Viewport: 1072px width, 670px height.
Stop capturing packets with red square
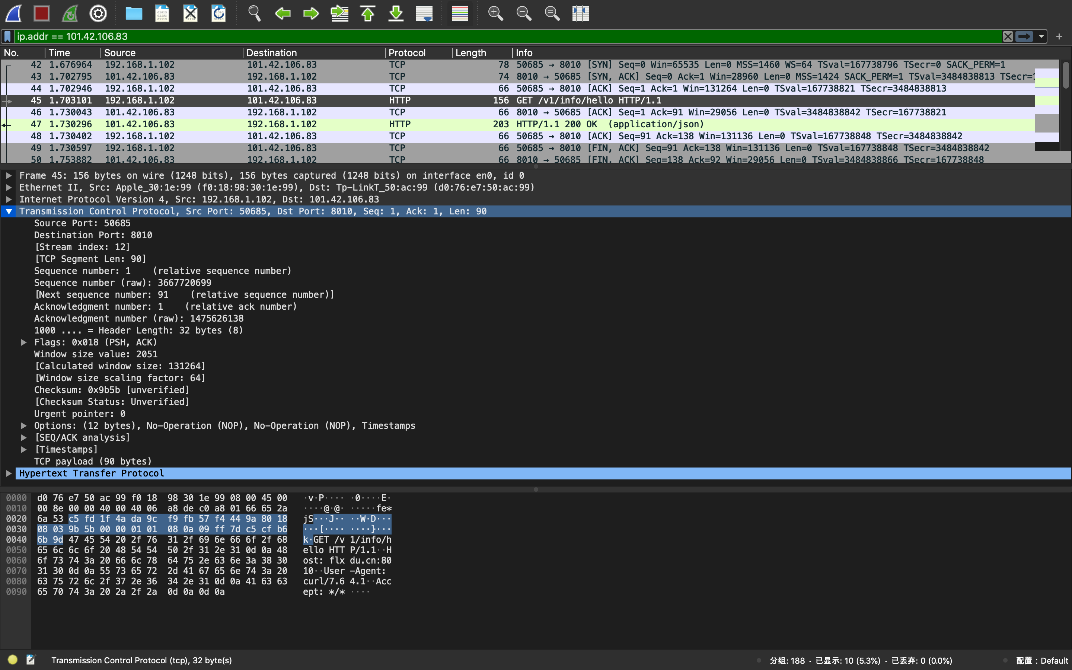42,13
